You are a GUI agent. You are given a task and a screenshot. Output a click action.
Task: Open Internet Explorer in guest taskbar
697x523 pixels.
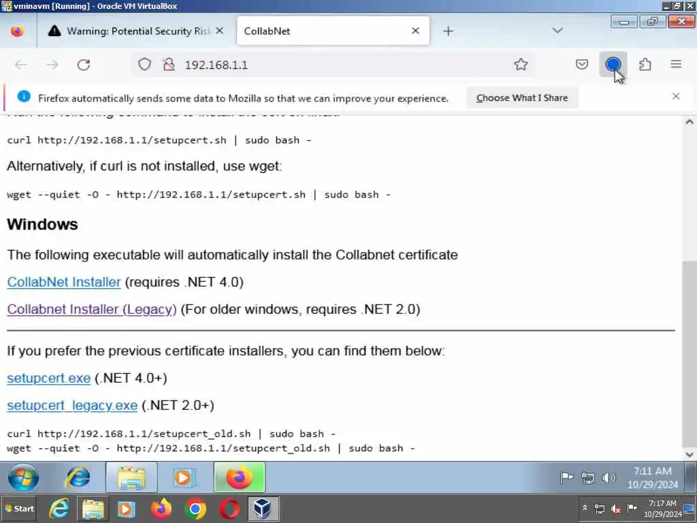coord(78,477)
